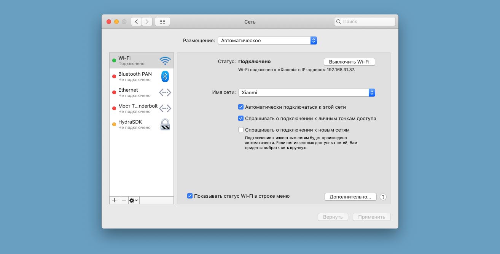Open the gear actions menu below list
The height and width of the screenshot is (254, 500).
pos(134,200)
